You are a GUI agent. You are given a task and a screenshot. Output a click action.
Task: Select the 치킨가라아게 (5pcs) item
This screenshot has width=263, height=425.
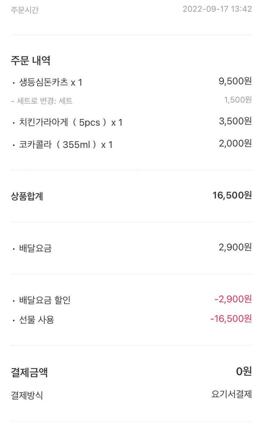[71, 123]
